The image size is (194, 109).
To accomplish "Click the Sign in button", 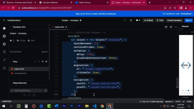I will (189, 20).
